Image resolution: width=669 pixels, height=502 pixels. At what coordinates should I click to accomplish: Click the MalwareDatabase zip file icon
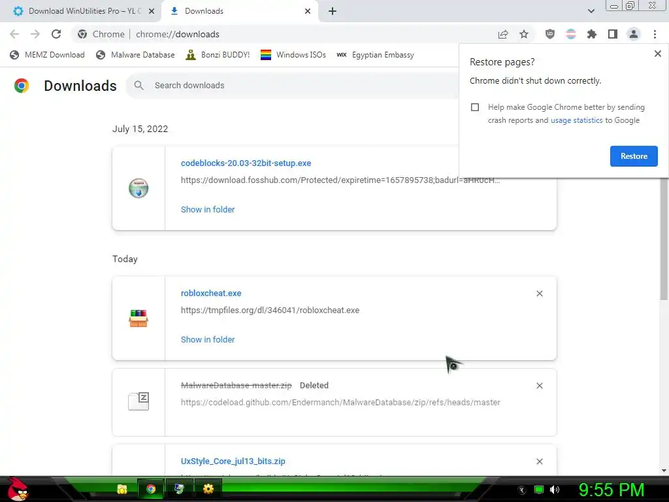[139, 401]
